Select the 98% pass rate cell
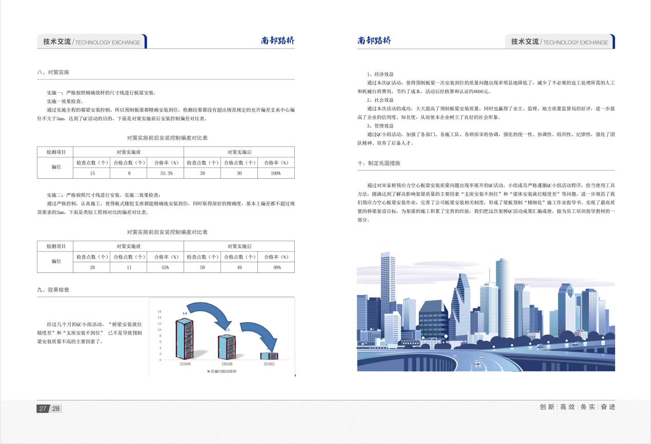This screenshot has width=651, height=444. (276, 267)
